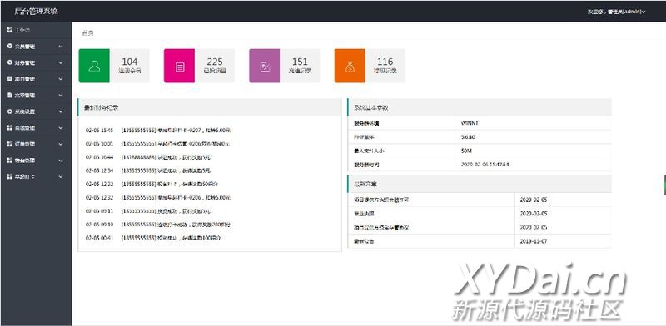Click the grid icon left of 商城管理
666x326 pixels.
click(x=10, y=127)
